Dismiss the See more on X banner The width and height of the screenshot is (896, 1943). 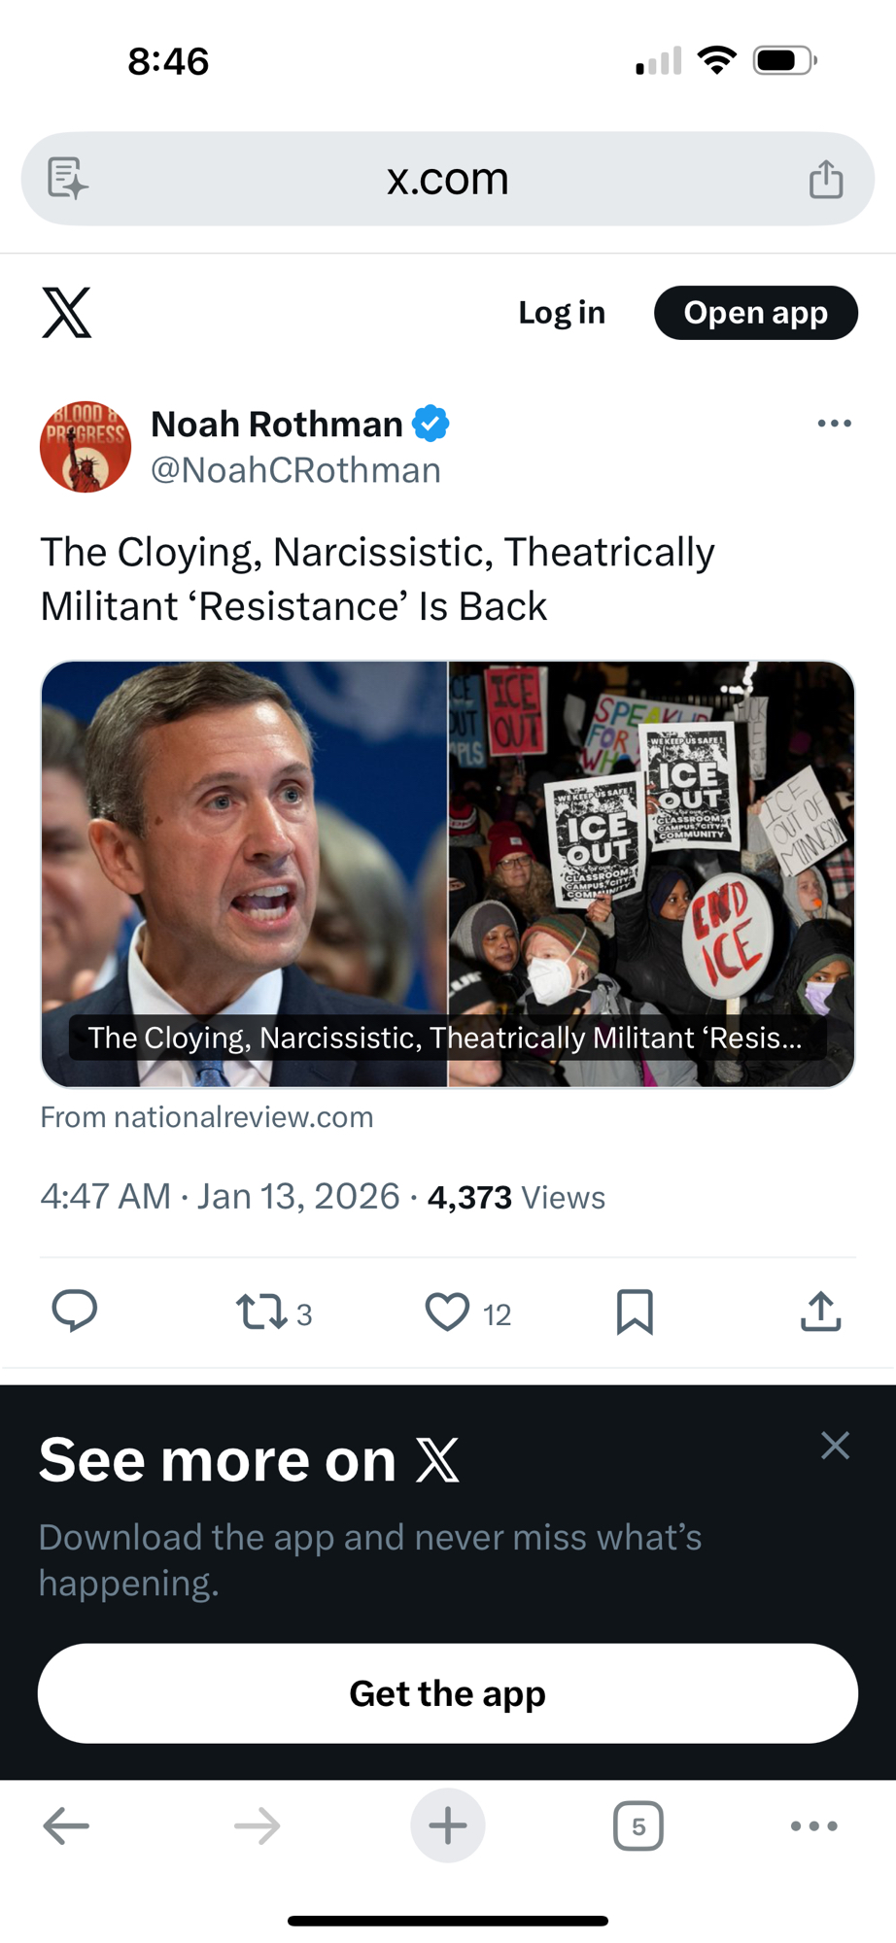pos(835,1446)
